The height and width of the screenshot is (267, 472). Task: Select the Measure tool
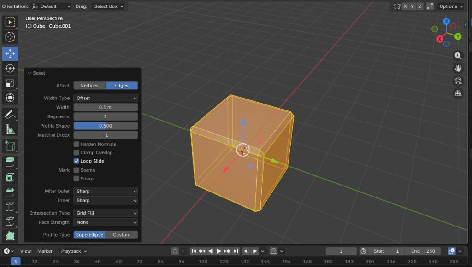[10, 129]
